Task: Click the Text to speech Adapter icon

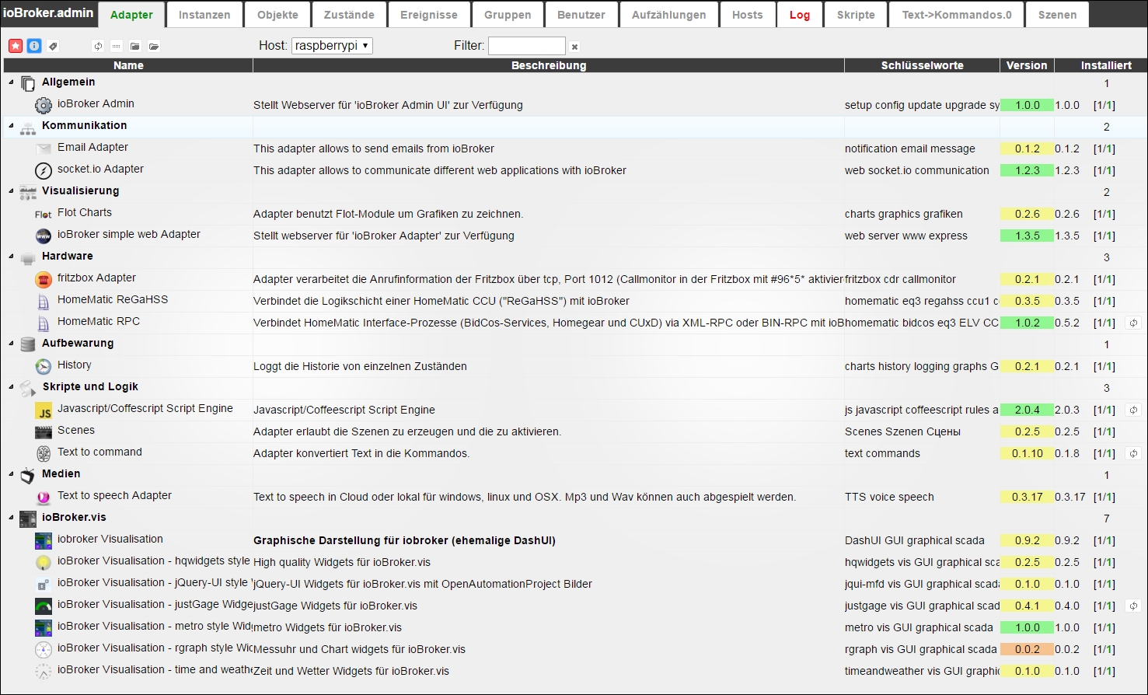Action: [x=44, y=497]
